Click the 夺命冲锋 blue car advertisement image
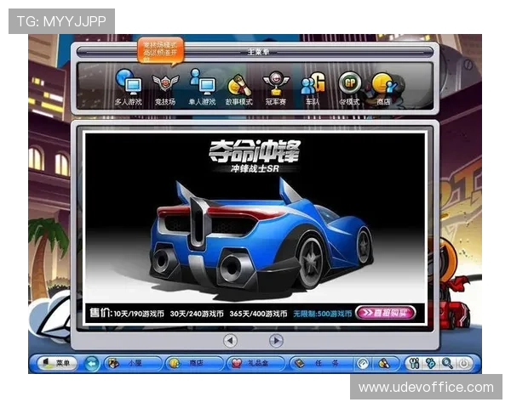Viewport: 511px width, 408px height. pos(255,219)
